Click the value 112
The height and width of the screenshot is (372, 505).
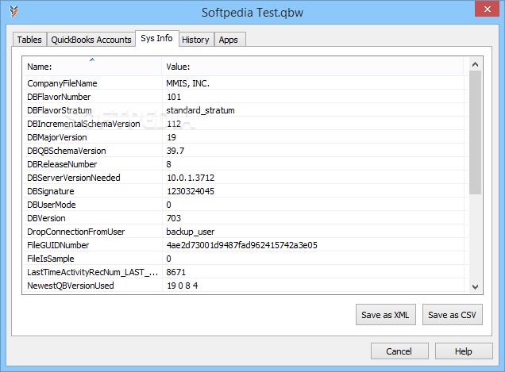coord(174,124)
